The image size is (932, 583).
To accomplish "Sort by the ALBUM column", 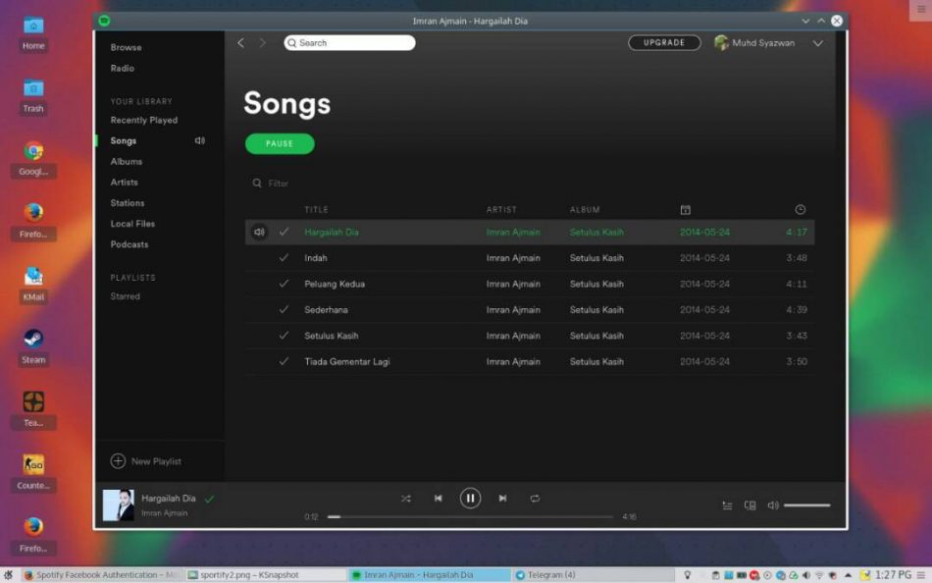I will click(x=585, y=209).
